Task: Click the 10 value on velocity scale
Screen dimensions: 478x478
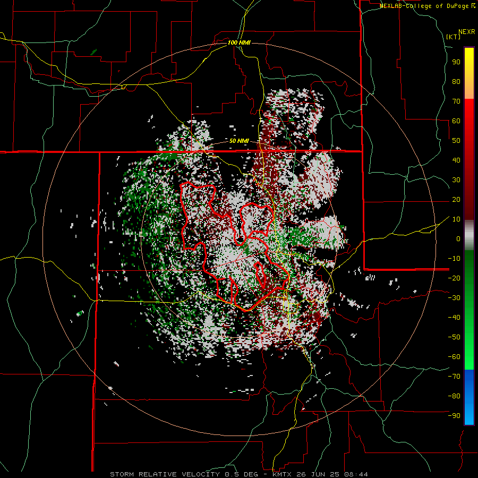Action: point(456,219)
